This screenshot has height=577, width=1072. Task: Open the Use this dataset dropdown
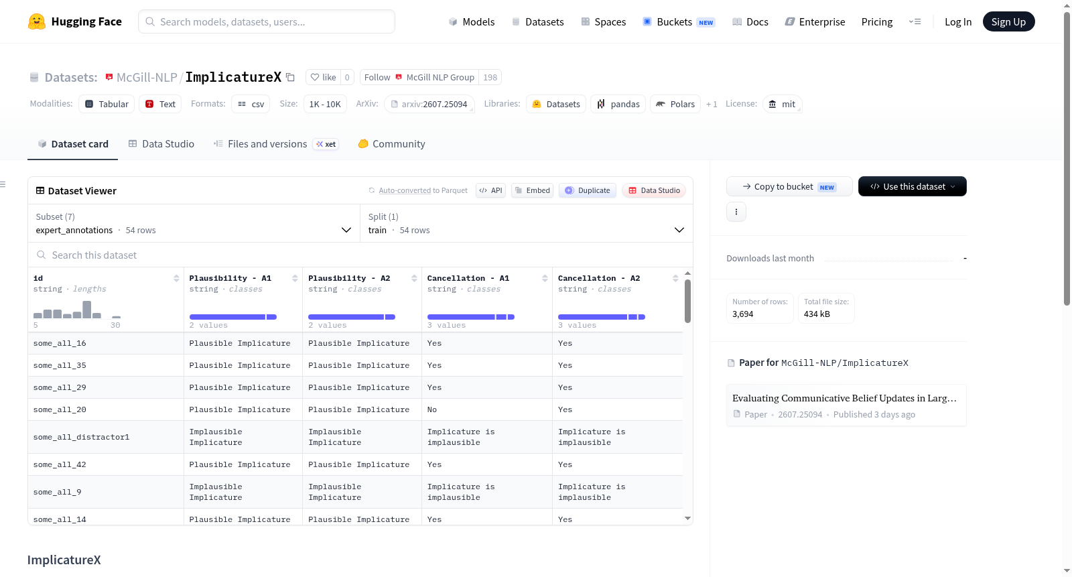click(x=913, y=186)
